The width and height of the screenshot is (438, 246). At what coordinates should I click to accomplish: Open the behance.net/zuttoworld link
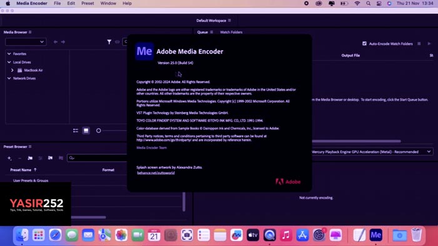[x=156, y=173]
